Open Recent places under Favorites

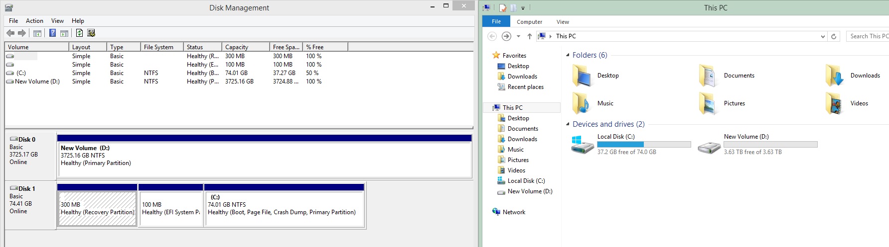click(x=525, y=87)
